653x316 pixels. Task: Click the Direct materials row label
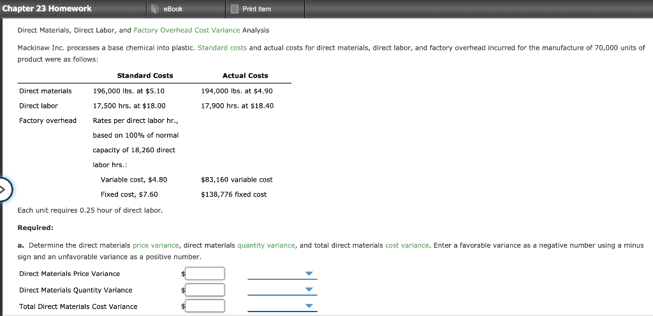[45, 91]
